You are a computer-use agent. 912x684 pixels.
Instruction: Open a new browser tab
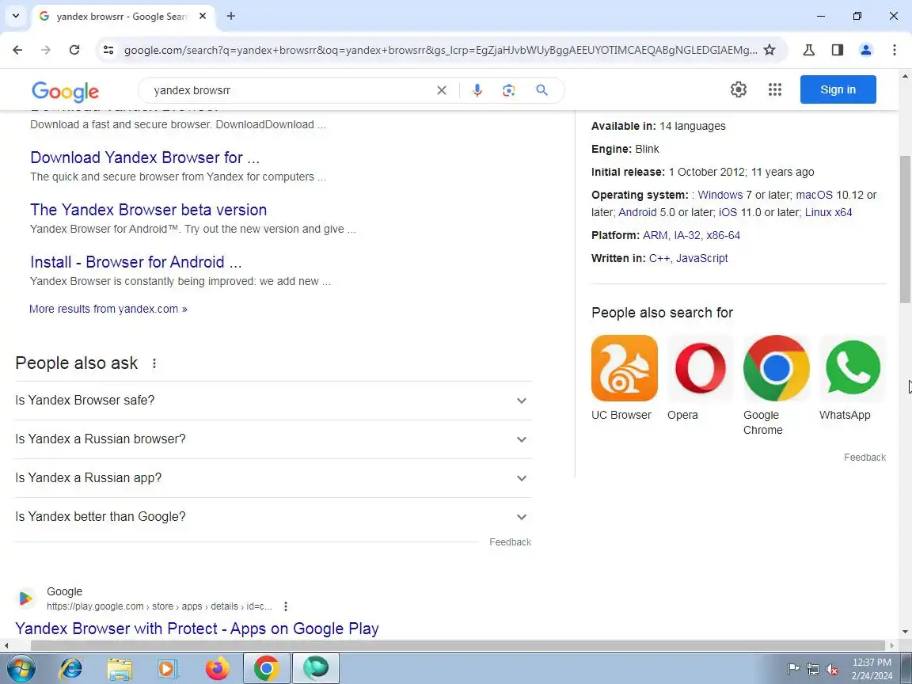(x=231, y=17)
